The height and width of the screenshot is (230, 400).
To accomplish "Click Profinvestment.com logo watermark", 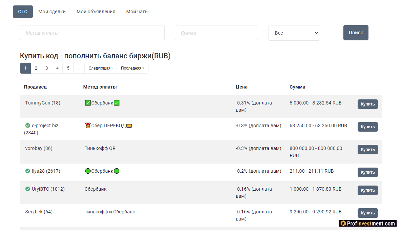I will 368,223.
